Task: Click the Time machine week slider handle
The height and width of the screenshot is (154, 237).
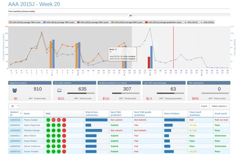Action: click(x=130, y=15)
